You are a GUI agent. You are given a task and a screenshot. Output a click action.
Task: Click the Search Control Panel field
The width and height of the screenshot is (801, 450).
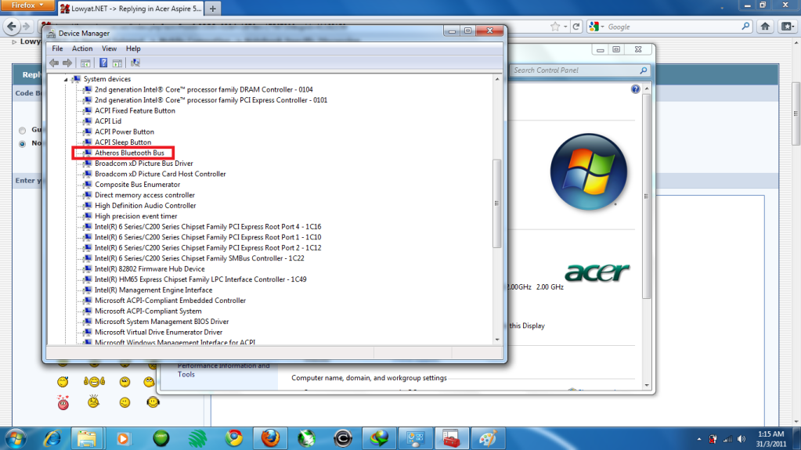point(575,70)
